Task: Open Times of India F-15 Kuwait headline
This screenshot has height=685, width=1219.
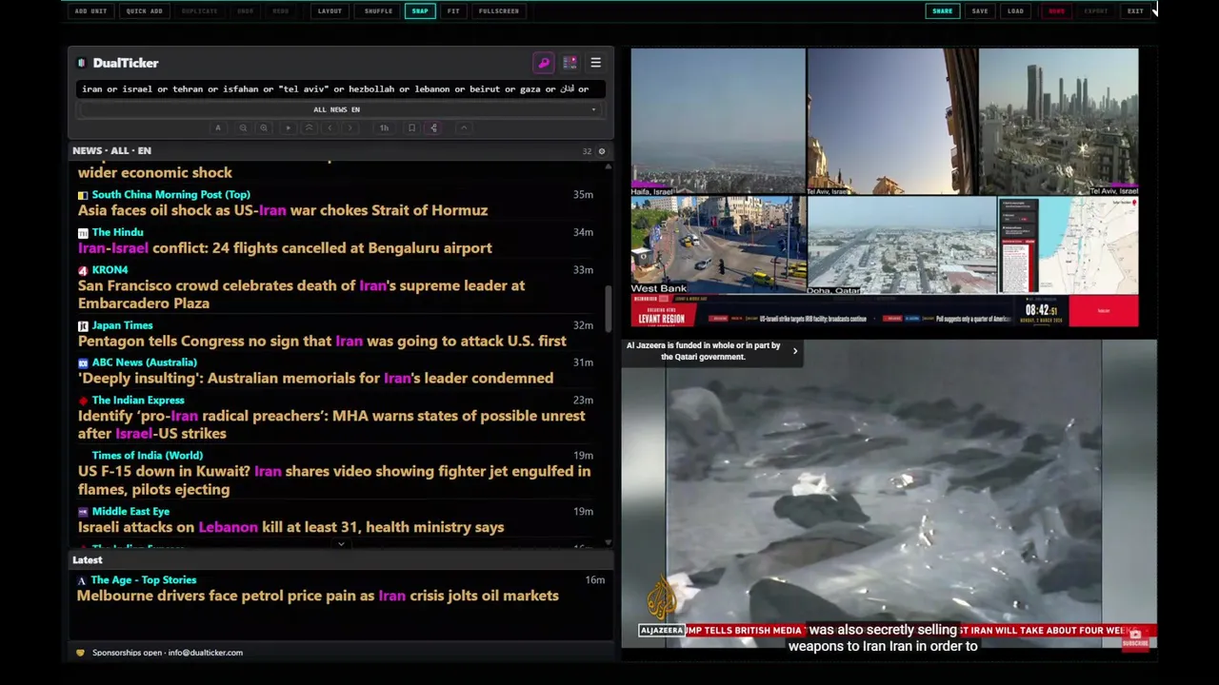Action: 334,480
